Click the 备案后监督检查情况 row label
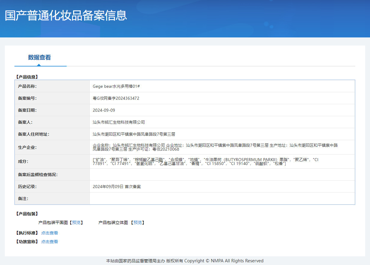This screenshot has height=265, width=370. 38,175
